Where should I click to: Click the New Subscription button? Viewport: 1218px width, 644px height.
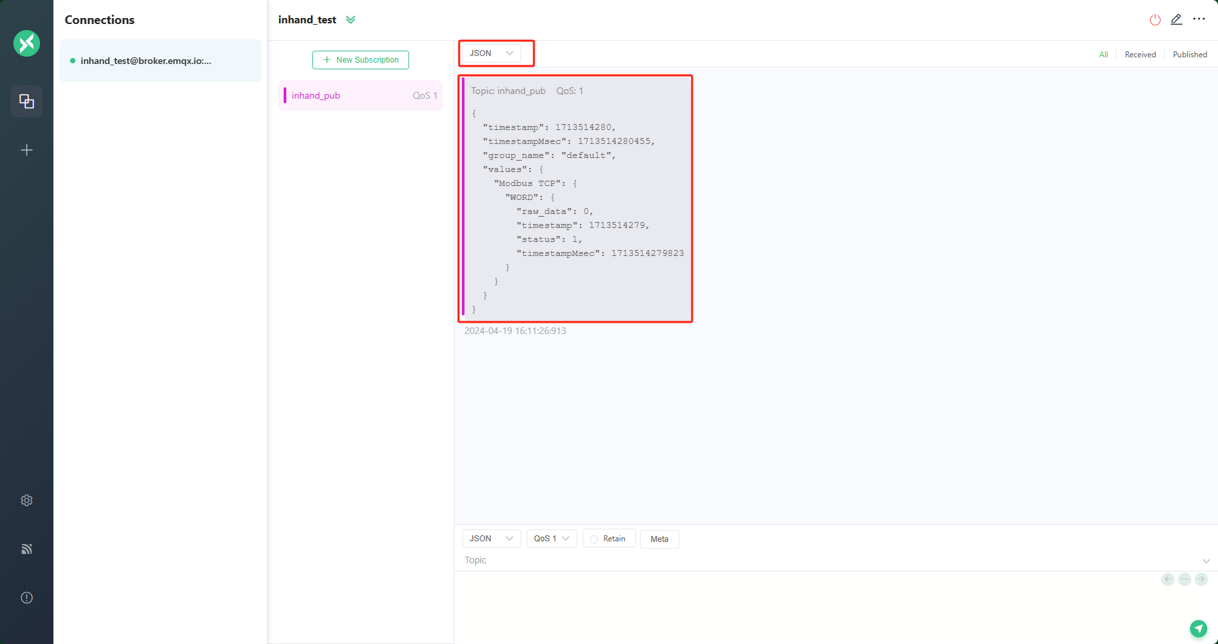360,60
